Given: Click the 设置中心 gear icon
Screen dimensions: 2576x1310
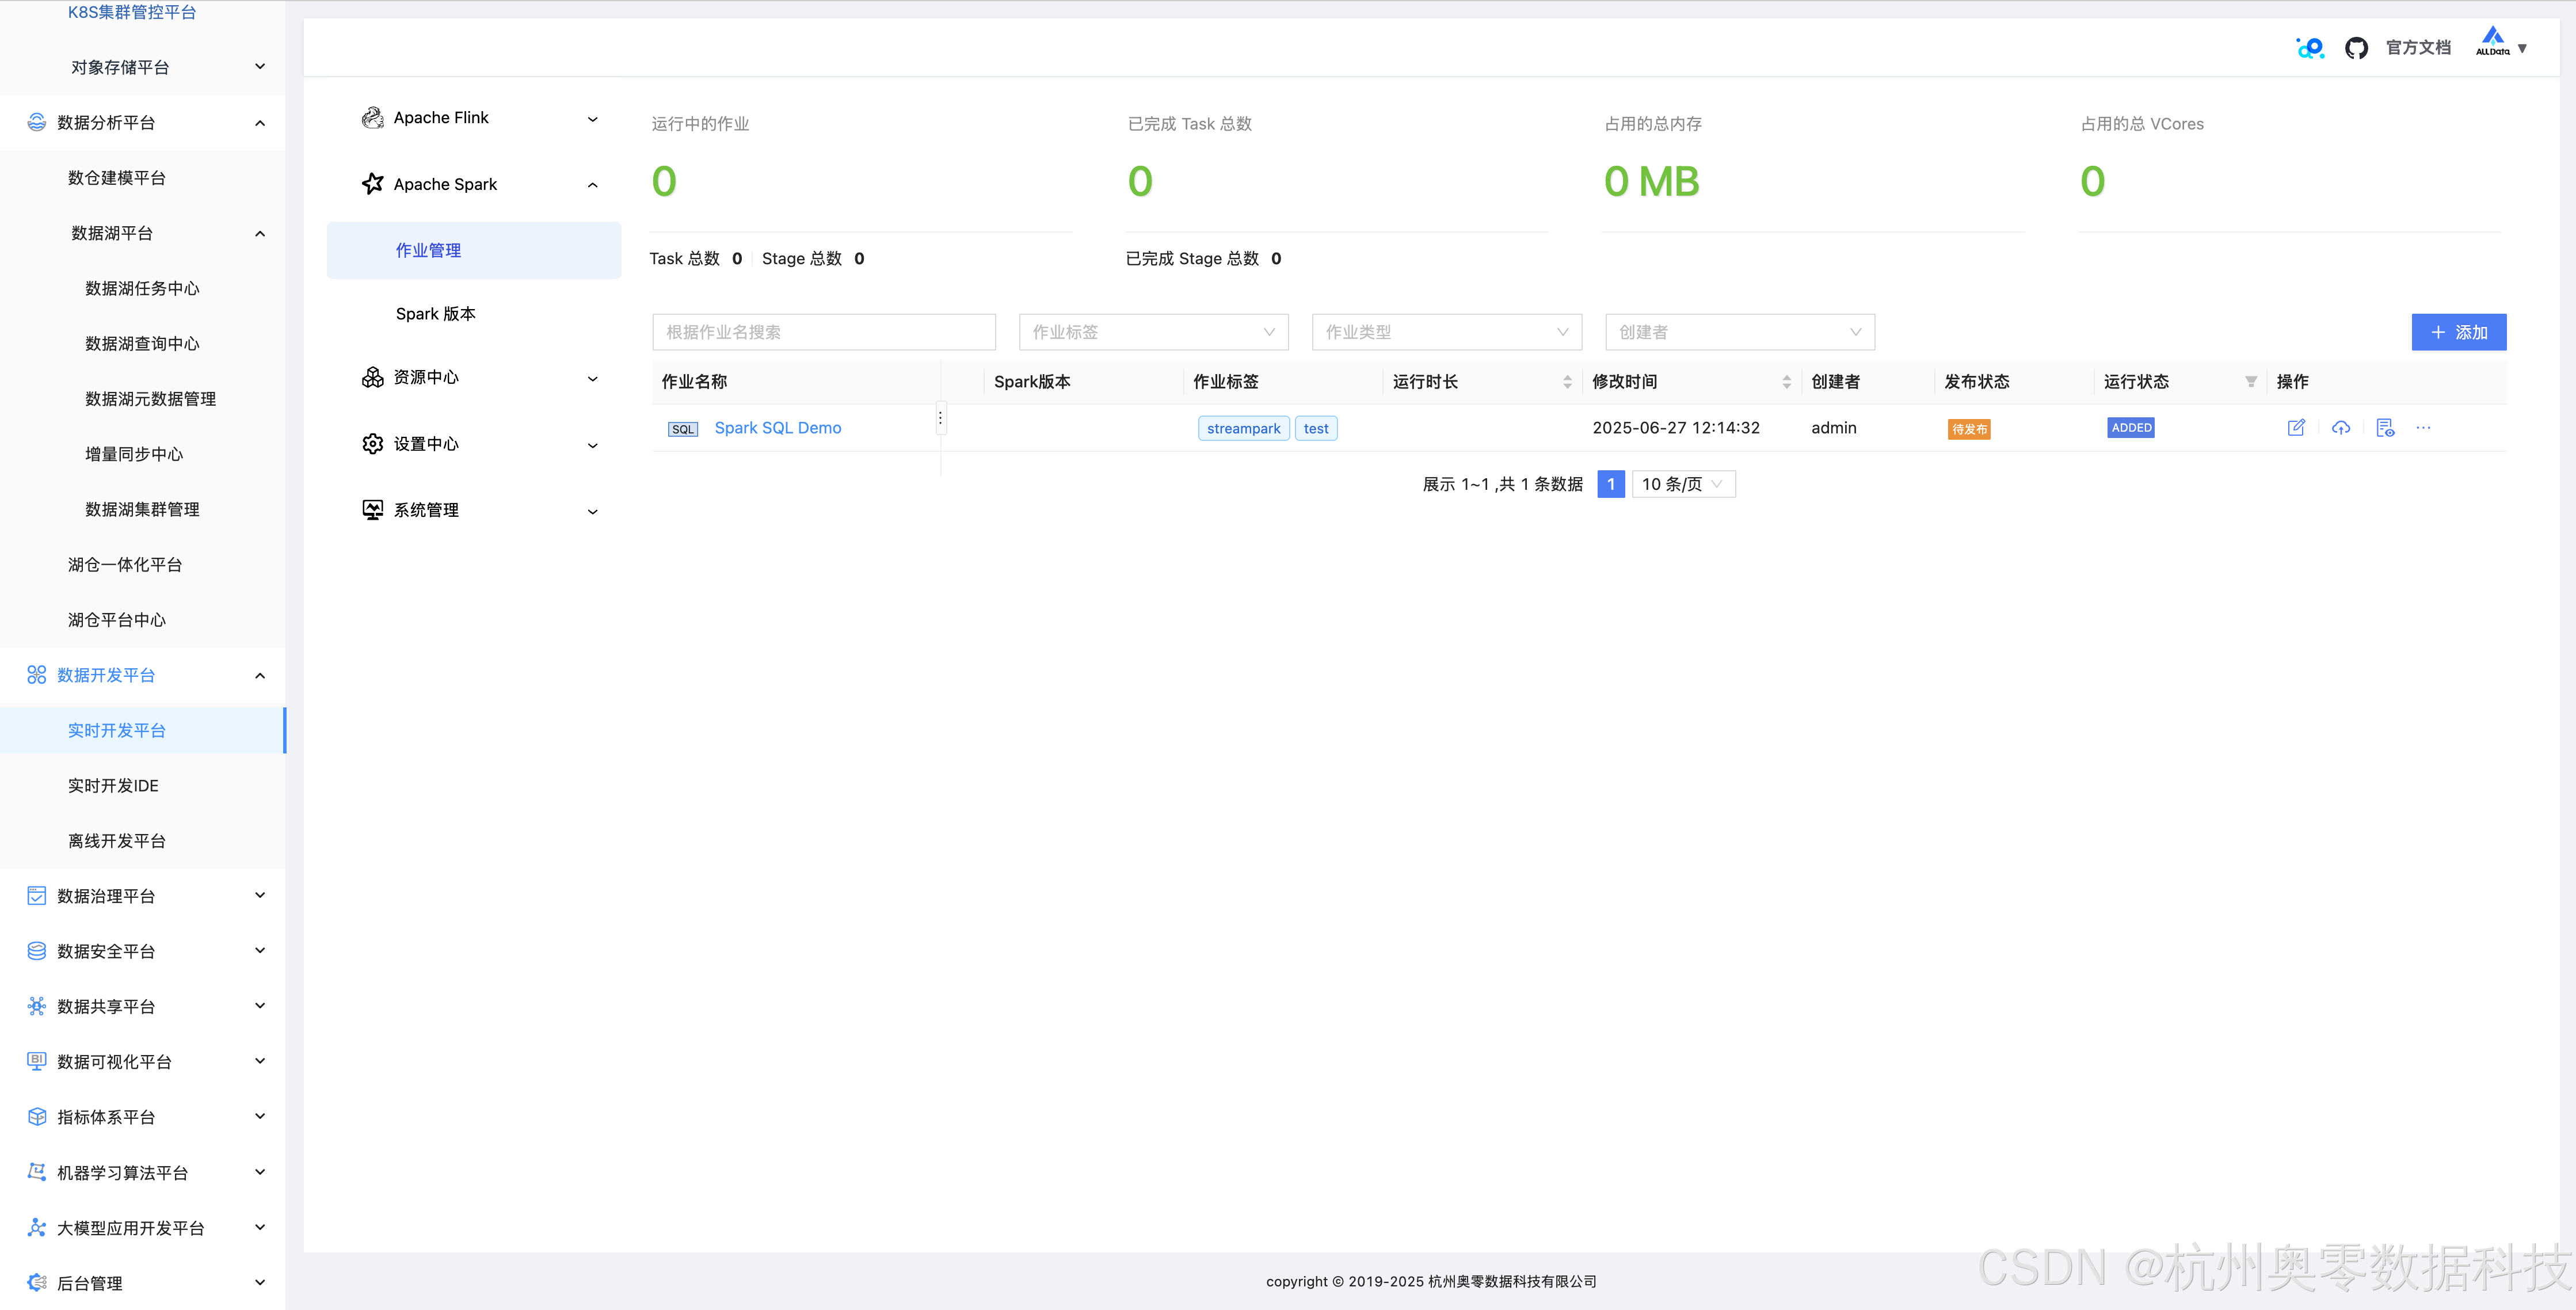Looking at the screenshot, I should (x=373, y=444).
